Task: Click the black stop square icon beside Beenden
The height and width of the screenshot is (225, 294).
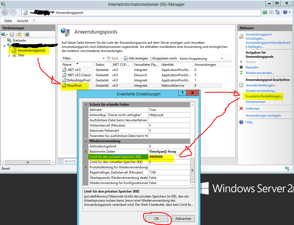Action: 241,67
